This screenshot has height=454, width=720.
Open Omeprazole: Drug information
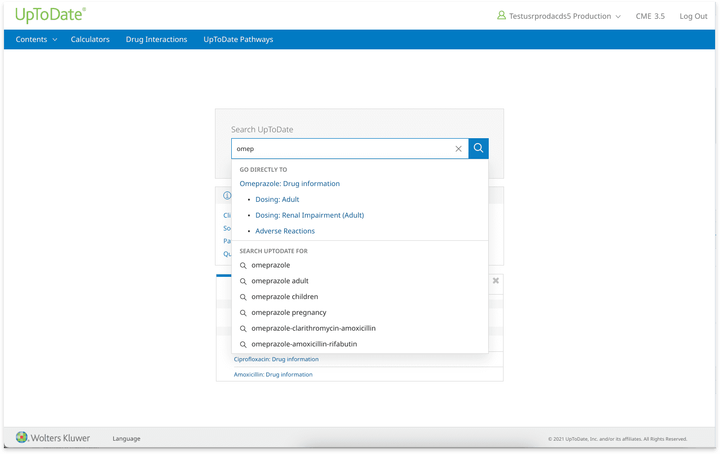pos(290,184)
